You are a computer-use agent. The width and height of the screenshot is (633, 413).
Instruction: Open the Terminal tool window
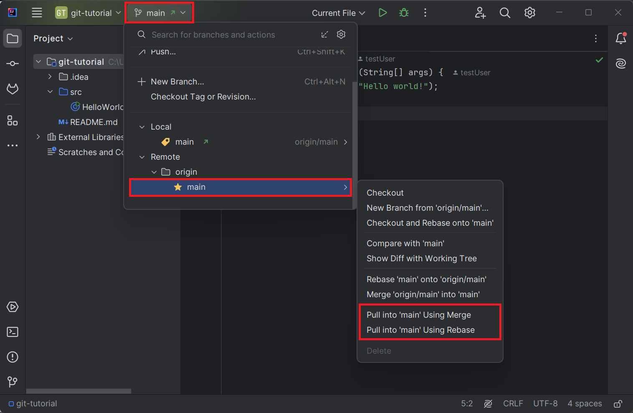click(13, 331)
